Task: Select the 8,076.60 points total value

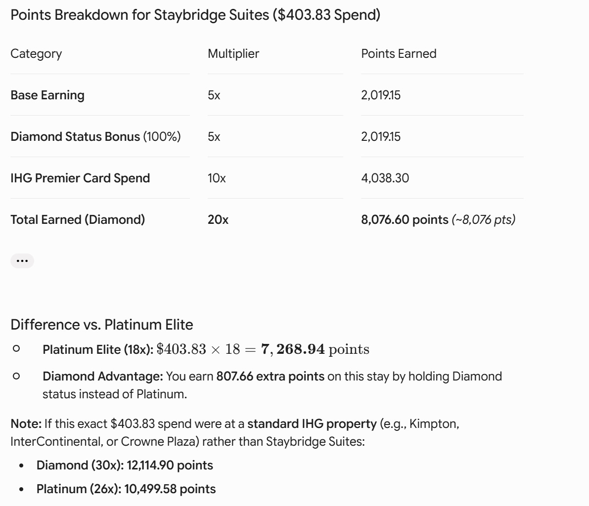Action: (405, 219)
